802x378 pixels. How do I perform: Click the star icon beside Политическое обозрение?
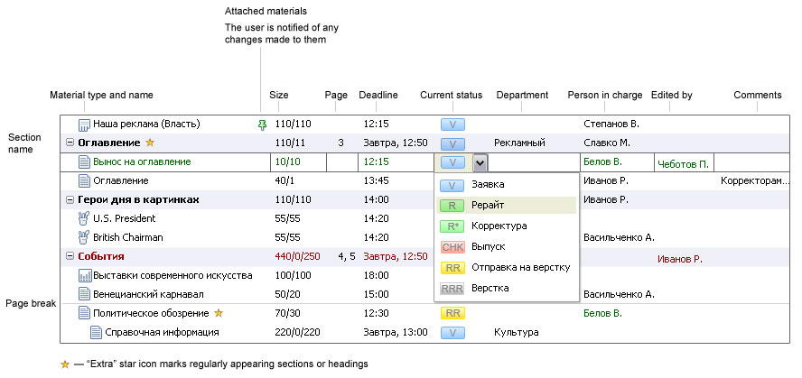click(x=216, y=313)
